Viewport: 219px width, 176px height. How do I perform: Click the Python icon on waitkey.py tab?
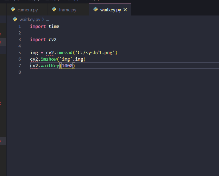coord(96,10)
